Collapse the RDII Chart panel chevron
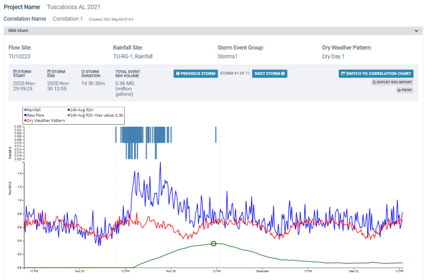427x280 pixels. (x=416, y=31)
